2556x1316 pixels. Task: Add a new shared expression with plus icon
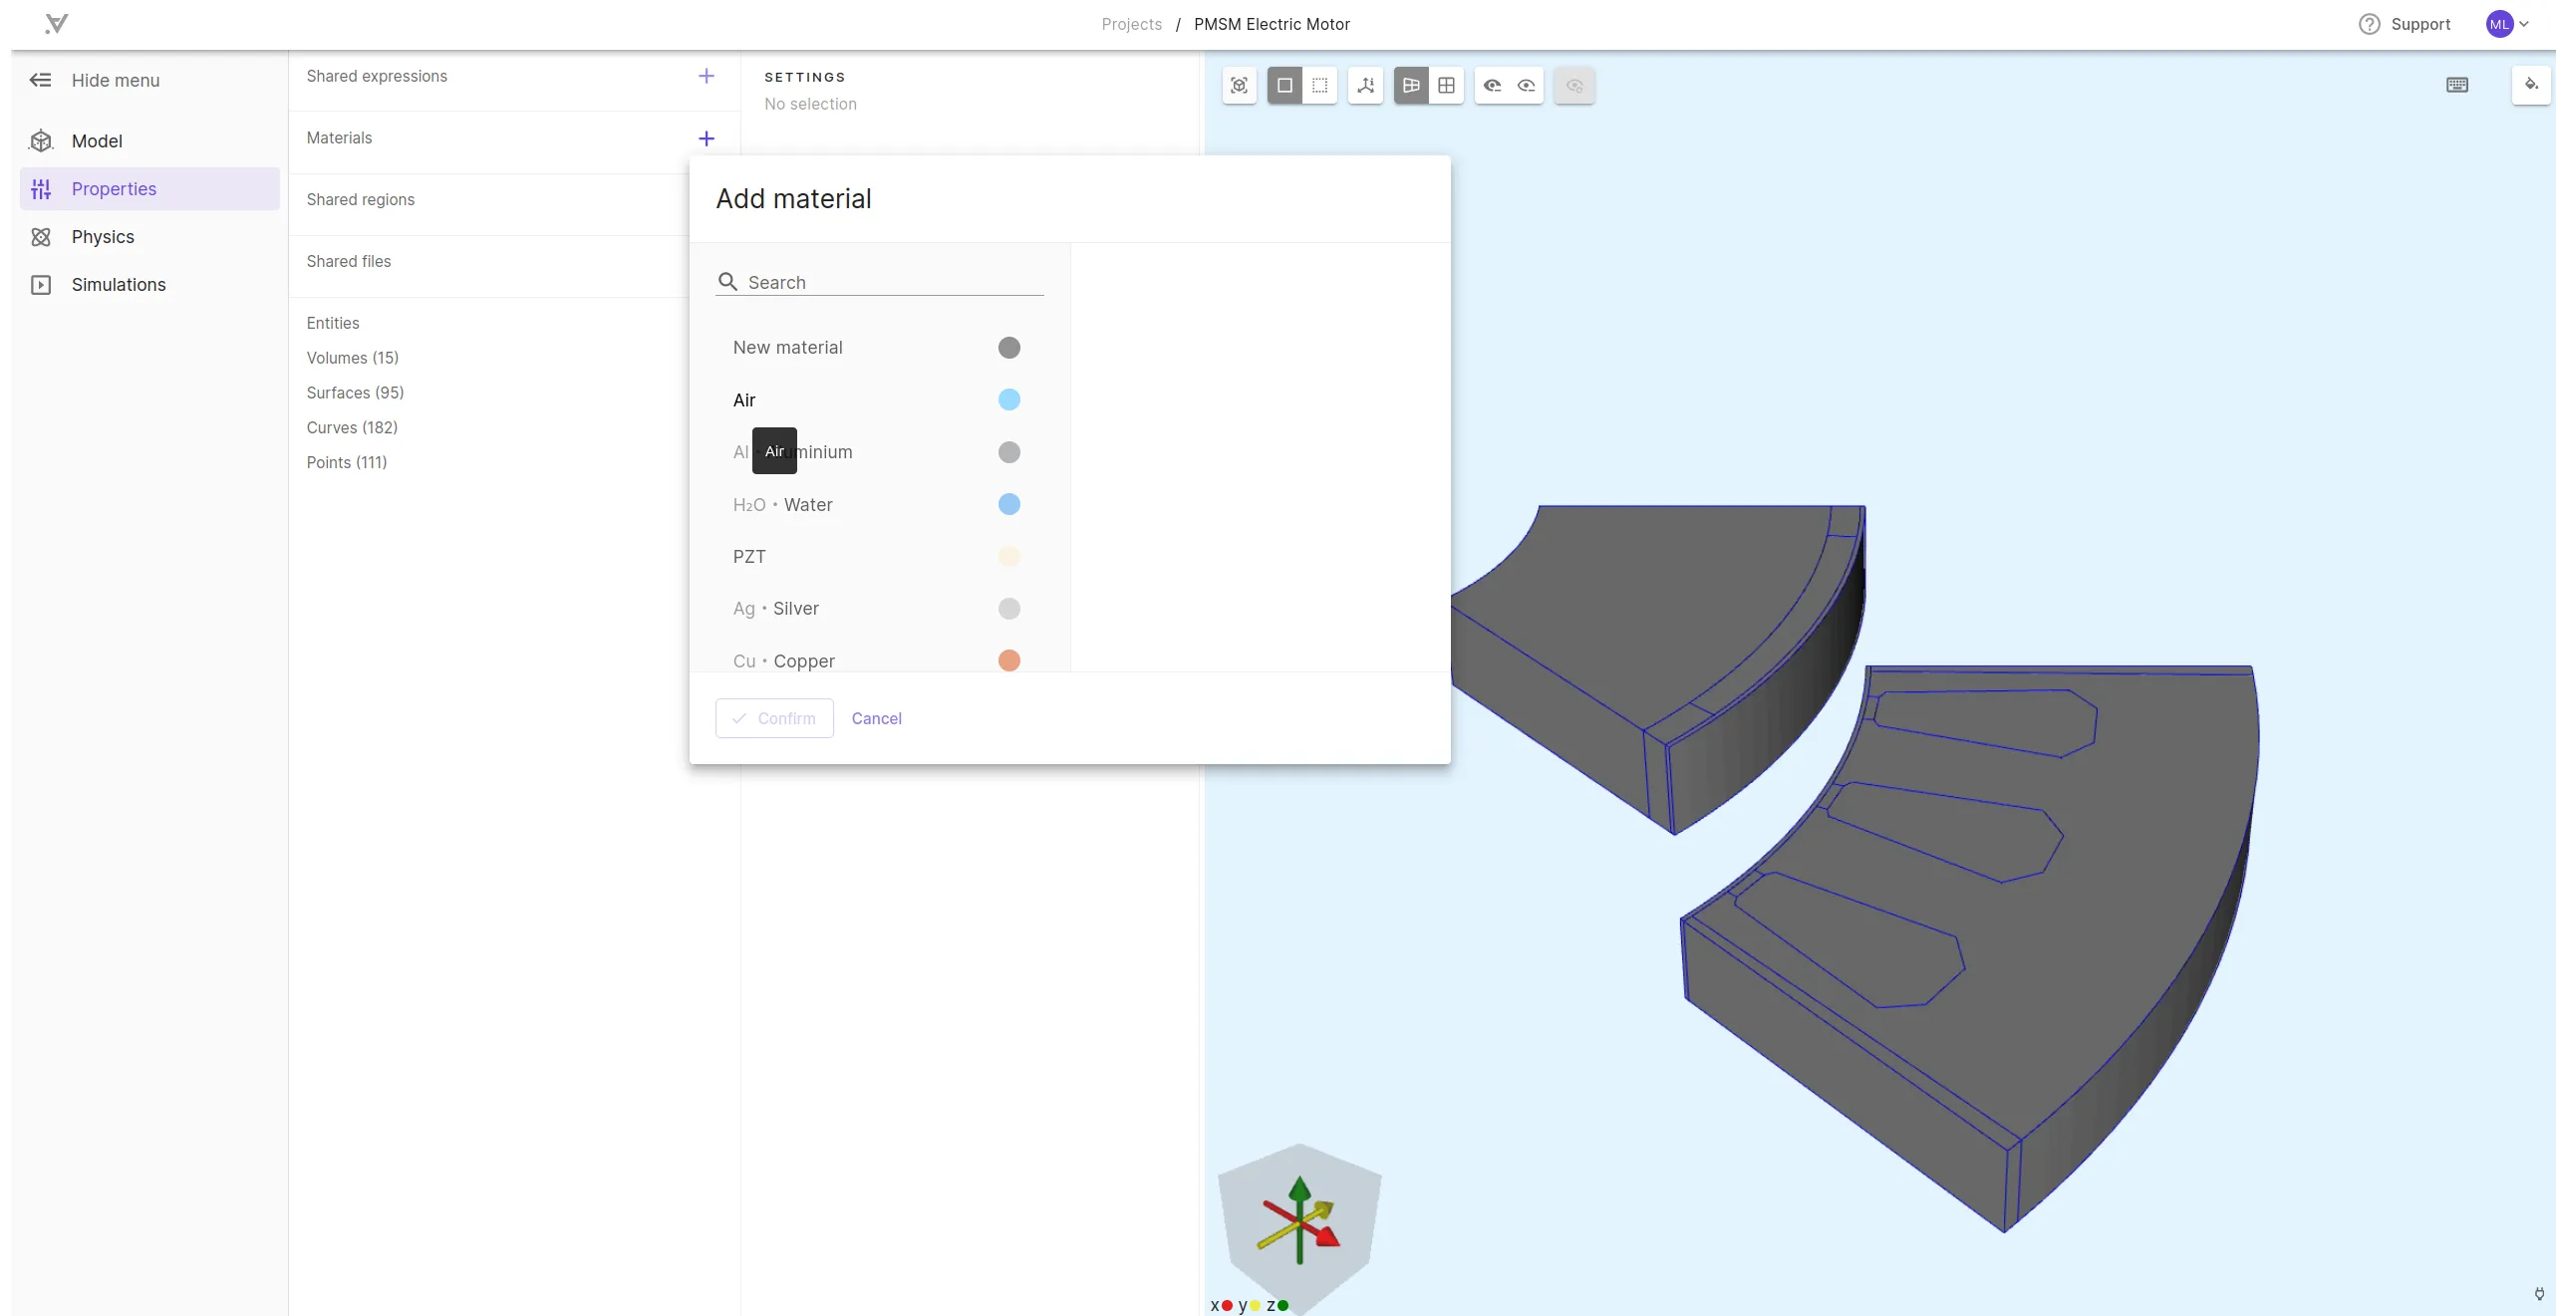707,76
